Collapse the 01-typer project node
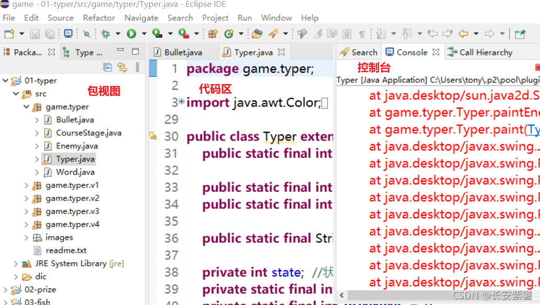The height and width of the screenshot is (305, 540). coord(5,80)
